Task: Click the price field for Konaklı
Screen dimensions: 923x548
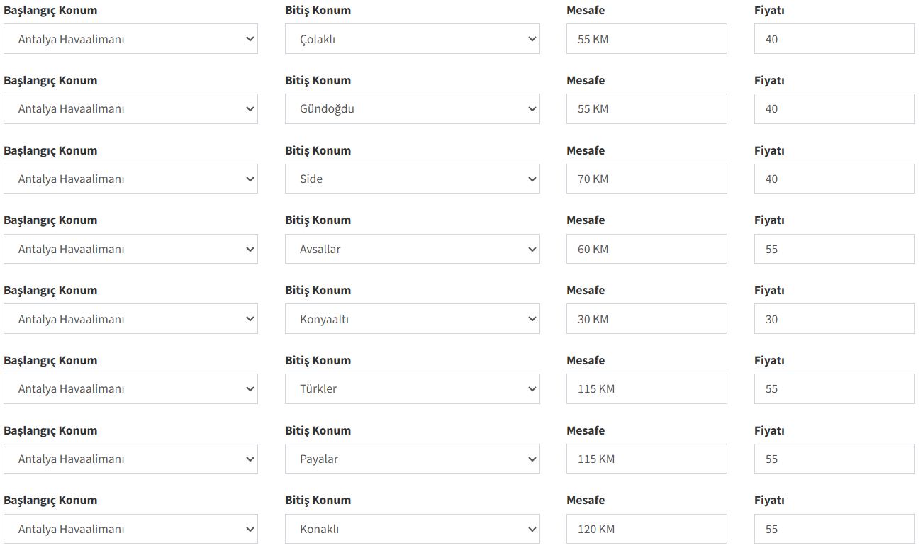Action: [834, 529]
